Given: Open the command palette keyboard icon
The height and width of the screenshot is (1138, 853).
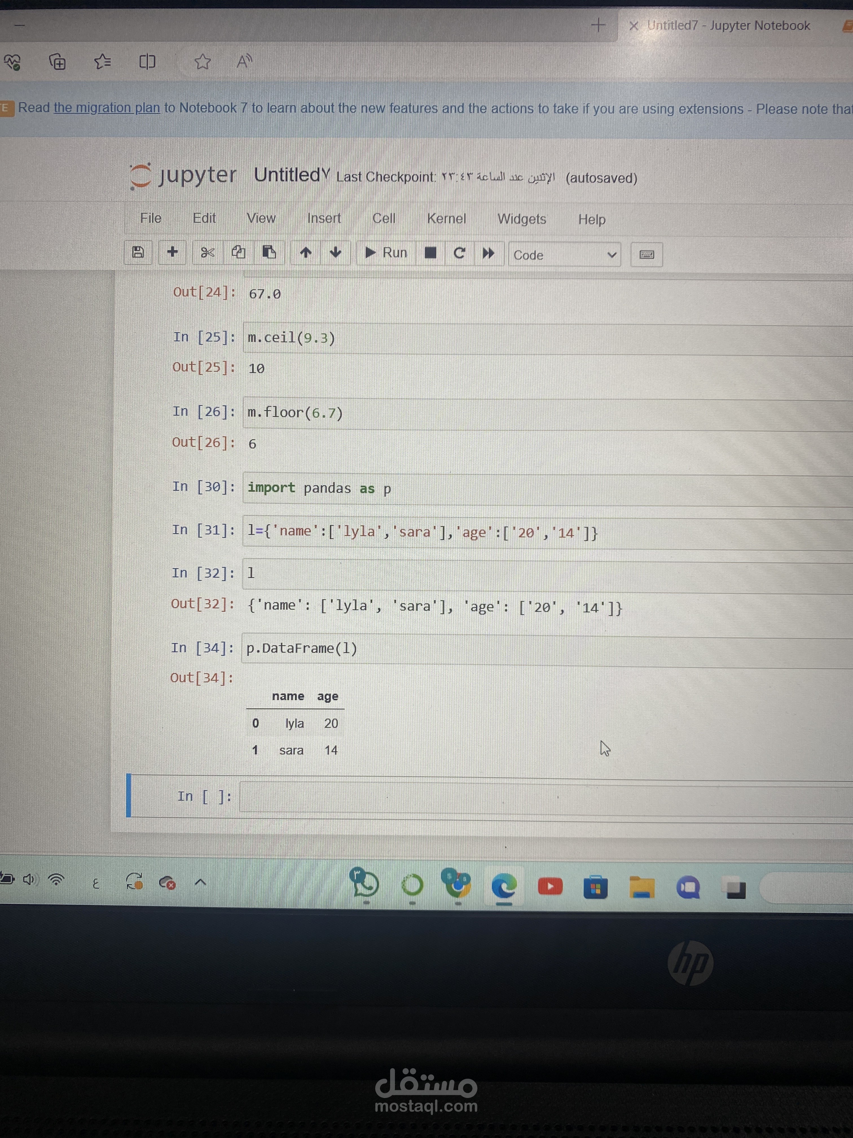Looking at the screenshot, I should (x=646, y=255).
